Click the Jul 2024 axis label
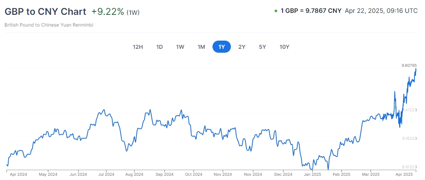 click(x=106, y=175)
